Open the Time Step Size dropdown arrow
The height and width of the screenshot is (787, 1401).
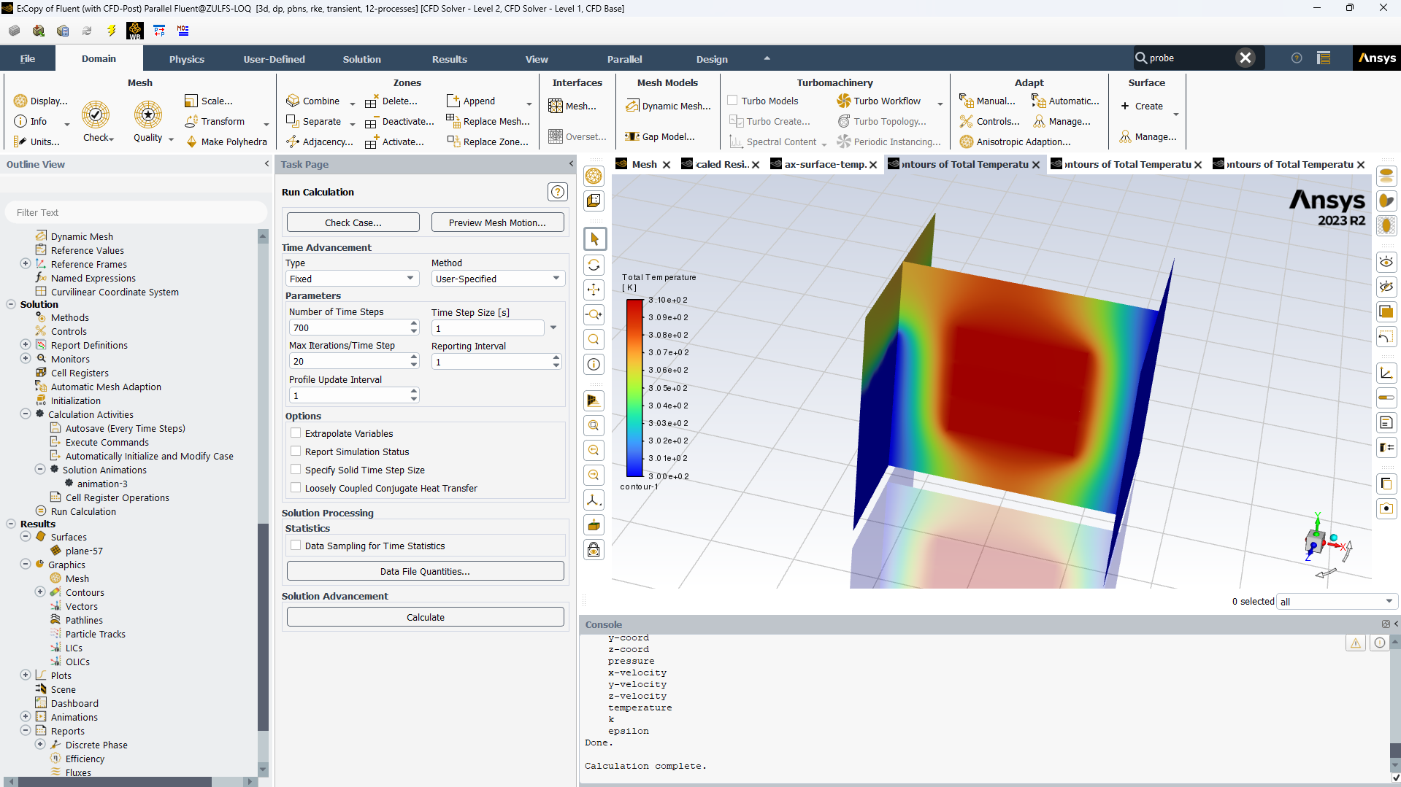(553, 328)
